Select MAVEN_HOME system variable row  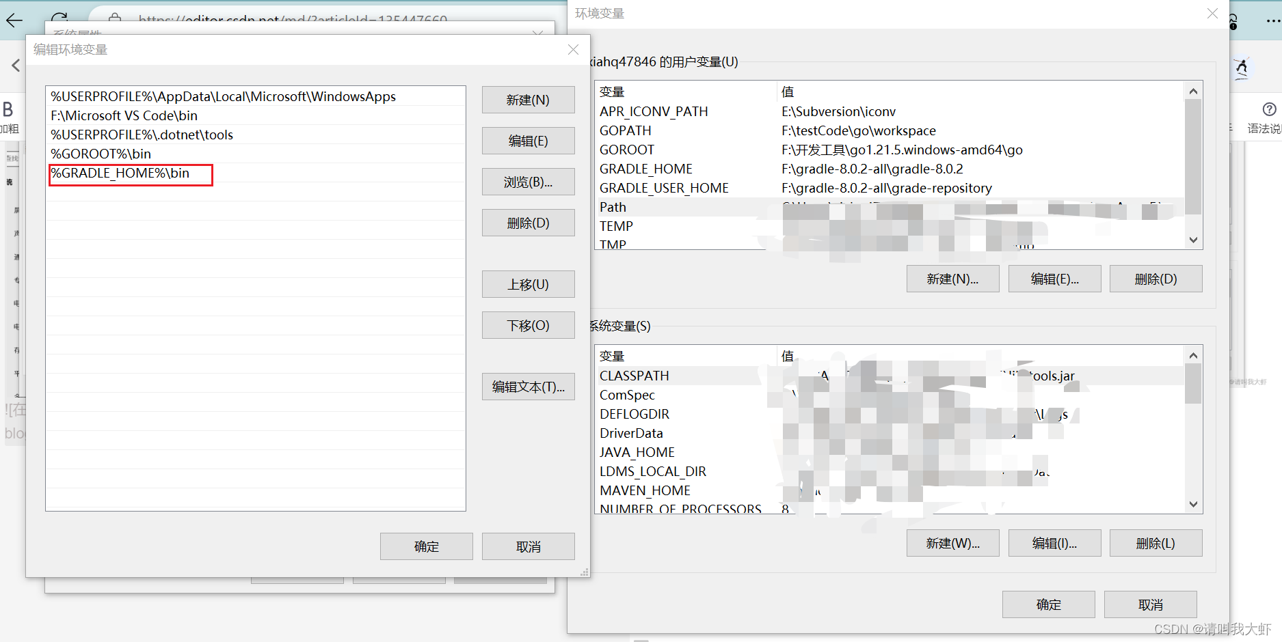click(890, 490)
